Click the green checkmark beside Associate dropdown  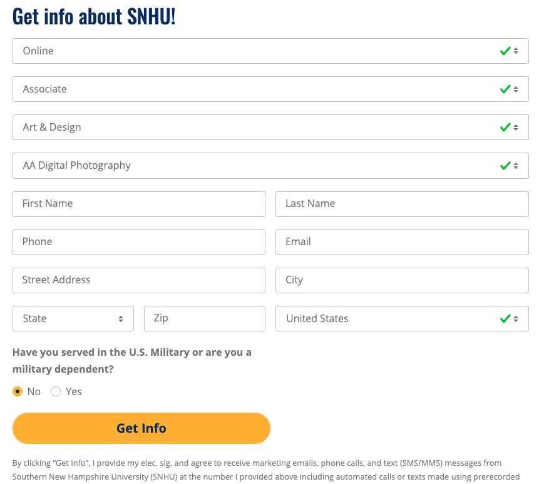click(x=506, y=89)
